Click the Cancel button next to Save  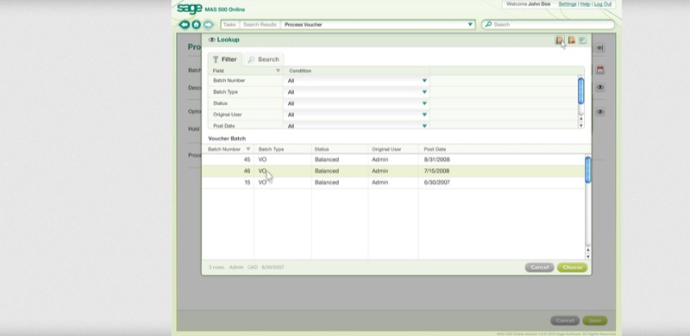[565, 320]
